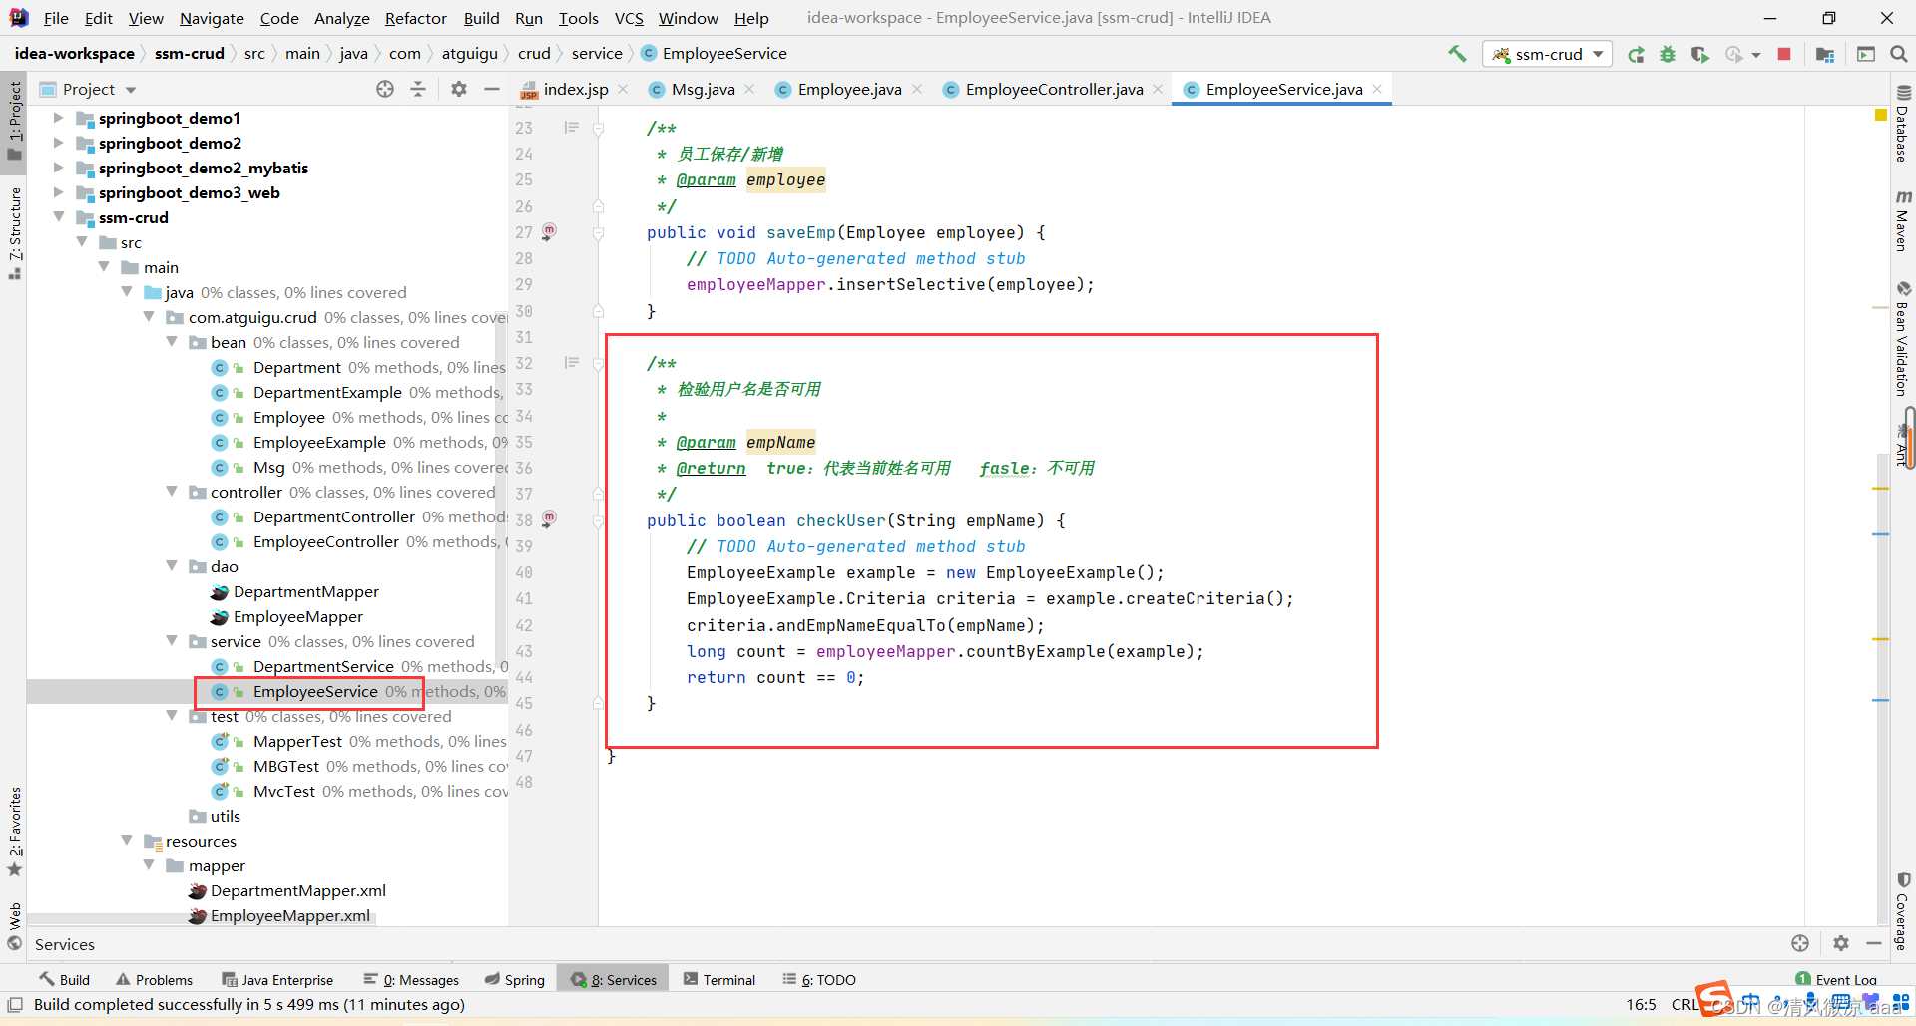Screen dimensions: 1916x1026
Task: Click the line 38 method gutter icon
Action: coord(549,518)
